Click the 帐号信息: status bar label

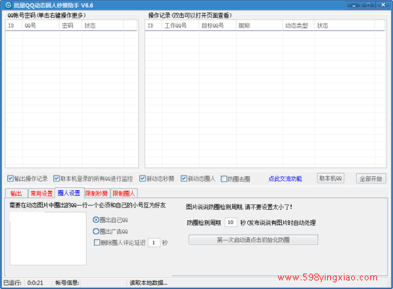(x=67, y=283)
